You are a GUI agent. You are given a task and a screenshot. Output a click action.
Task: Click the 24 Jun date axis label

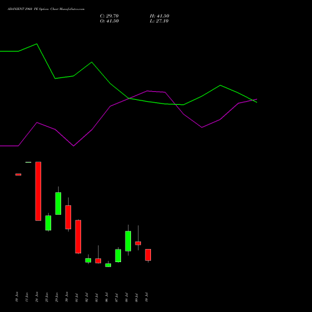point(37,297)
